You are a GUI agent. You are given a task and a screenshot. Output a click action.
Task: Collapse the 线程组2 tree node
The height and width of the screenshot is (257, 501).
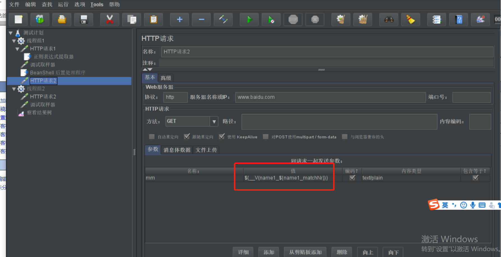14,89
